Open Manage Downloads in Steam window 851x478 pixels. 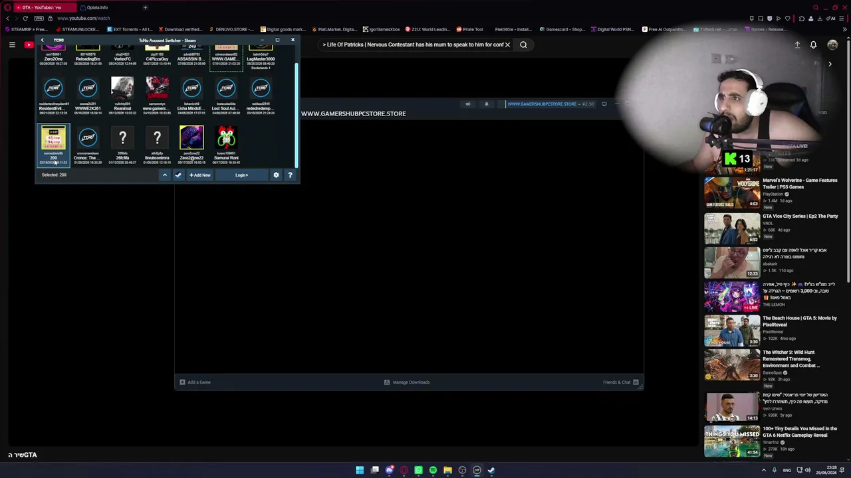(x=407, y=382)
